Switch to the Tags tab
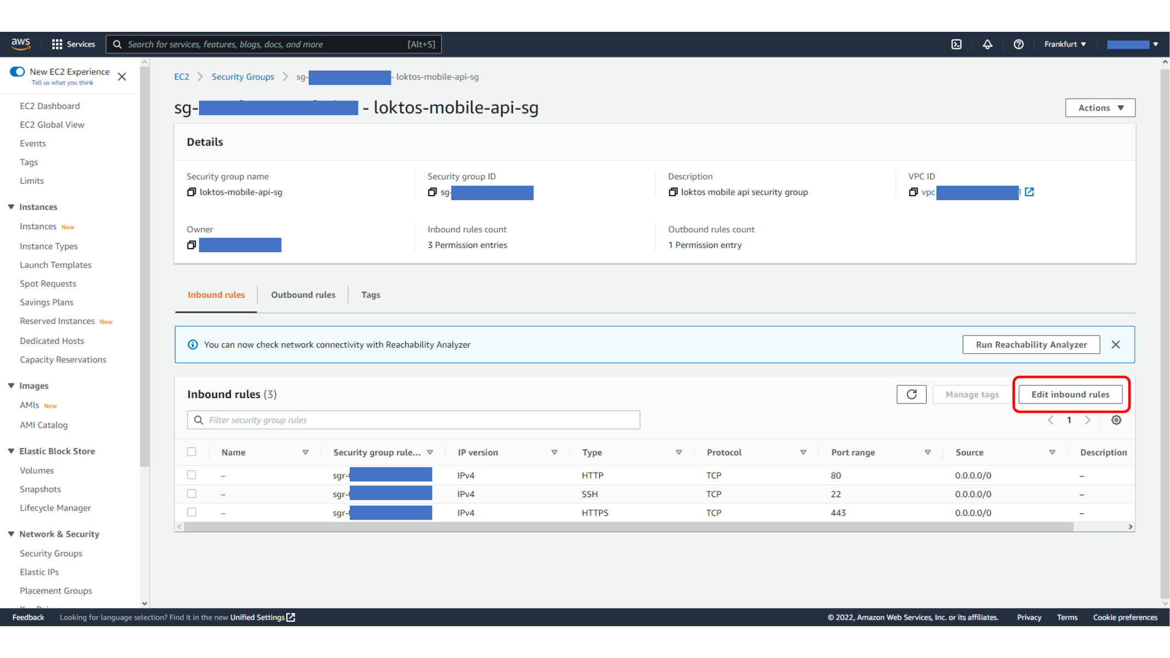The image size is (1170, 658). 371,295
